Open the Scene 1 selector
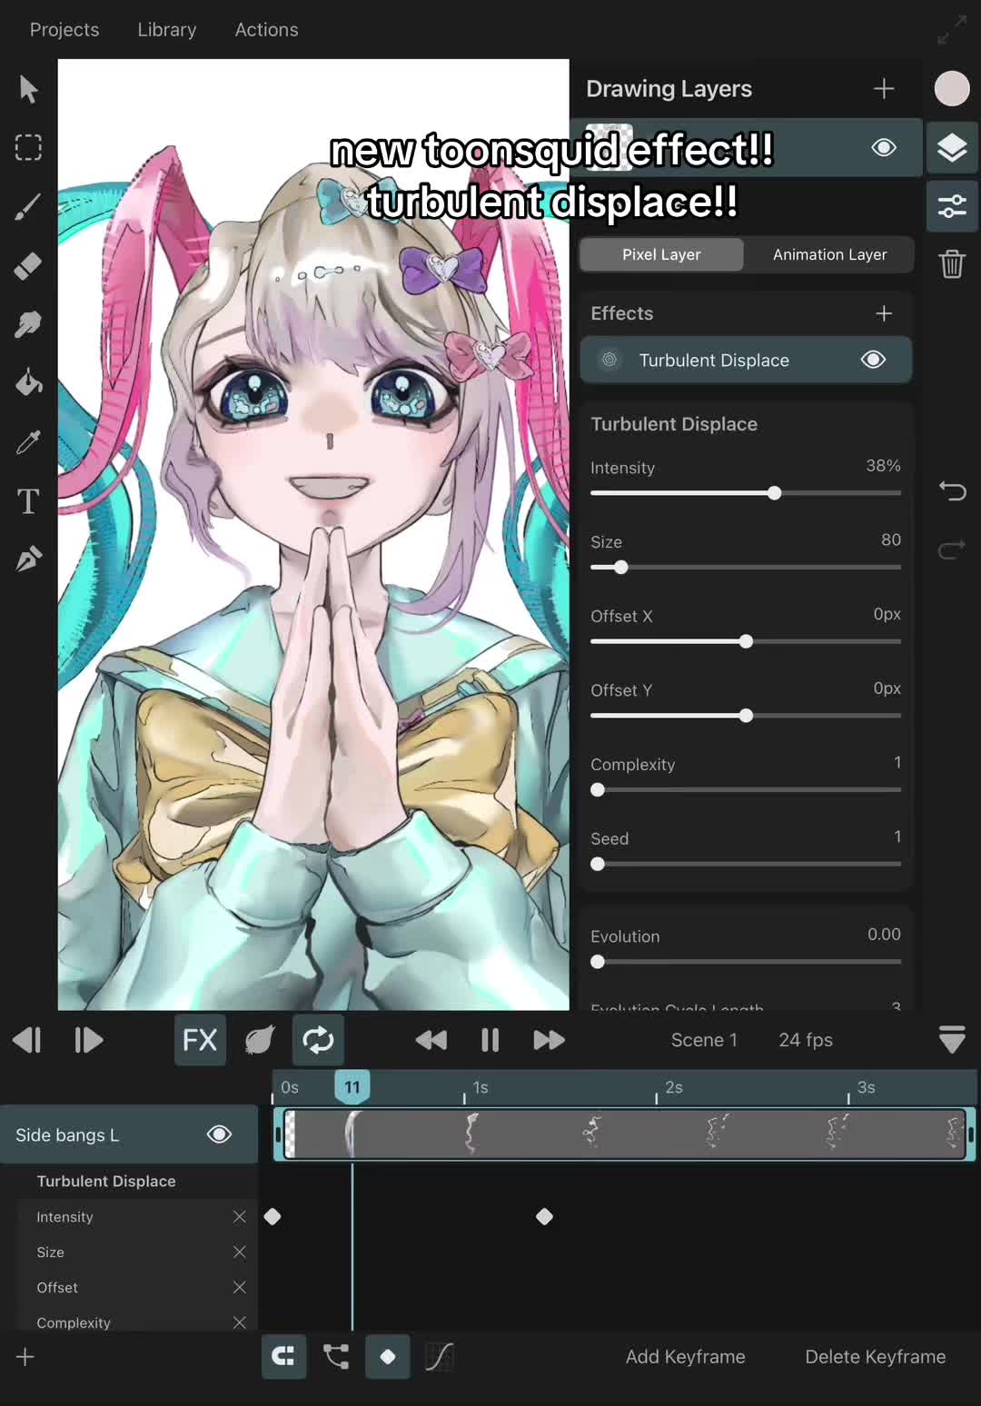The height and width of the screenshot is (1406, 981). 704,1040
